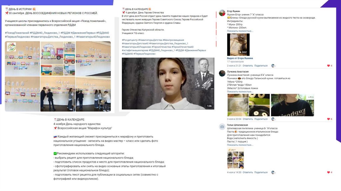This screenshot has height=191, width=341.
Task: Click the group avatar icon under the 4 ноя comment
Action: pyautogui.click(x=273, y=172)
